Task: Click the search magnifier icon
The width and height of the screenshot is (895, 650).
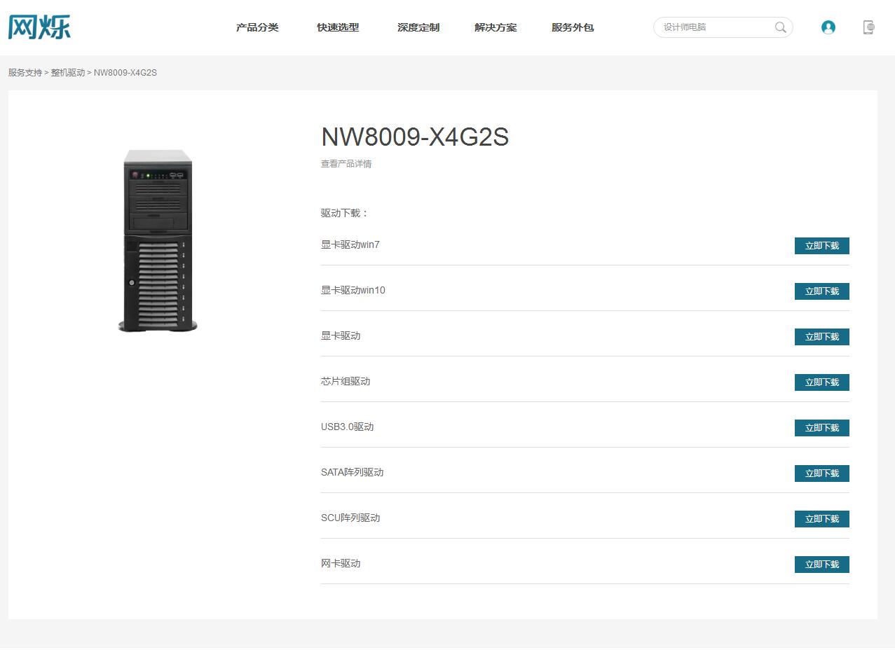Action: click(780, 27)
